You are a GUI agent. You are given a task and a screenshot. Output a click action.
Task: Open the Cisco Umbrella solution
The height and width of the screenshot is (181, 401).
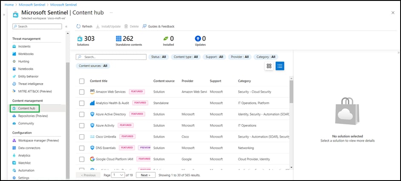(x=106, y=137)
